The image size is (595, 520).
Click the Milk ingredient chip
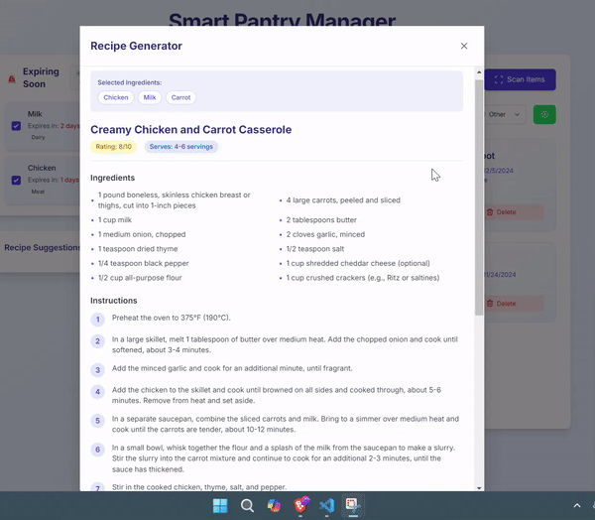pos(150,97)
